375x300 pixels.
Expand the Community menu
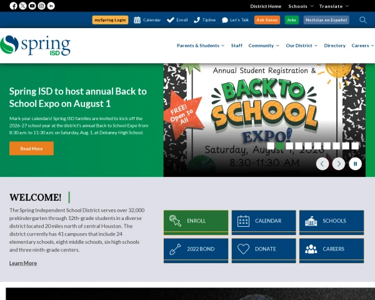coord(264,46)
